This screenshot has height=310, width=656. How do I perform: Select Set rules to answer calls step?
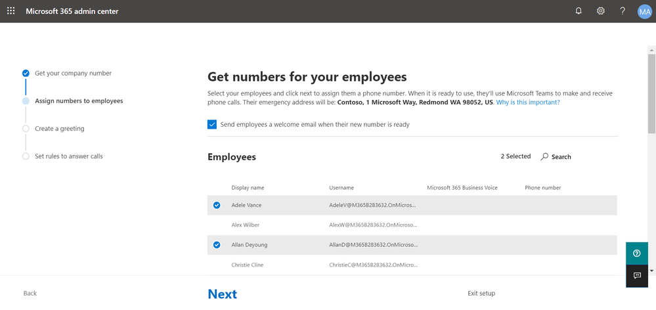[x=68, y=156]
